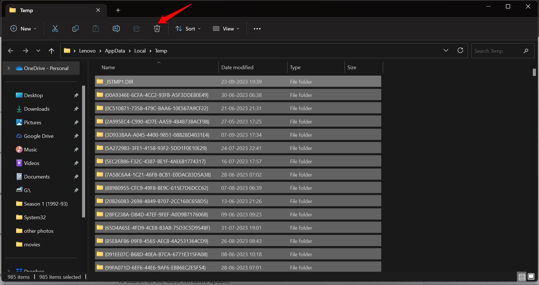Image resolution: width=539 pixels, height=285 pixels.
Task: Navigate back with the left arrow
Action: coord(11,51)
